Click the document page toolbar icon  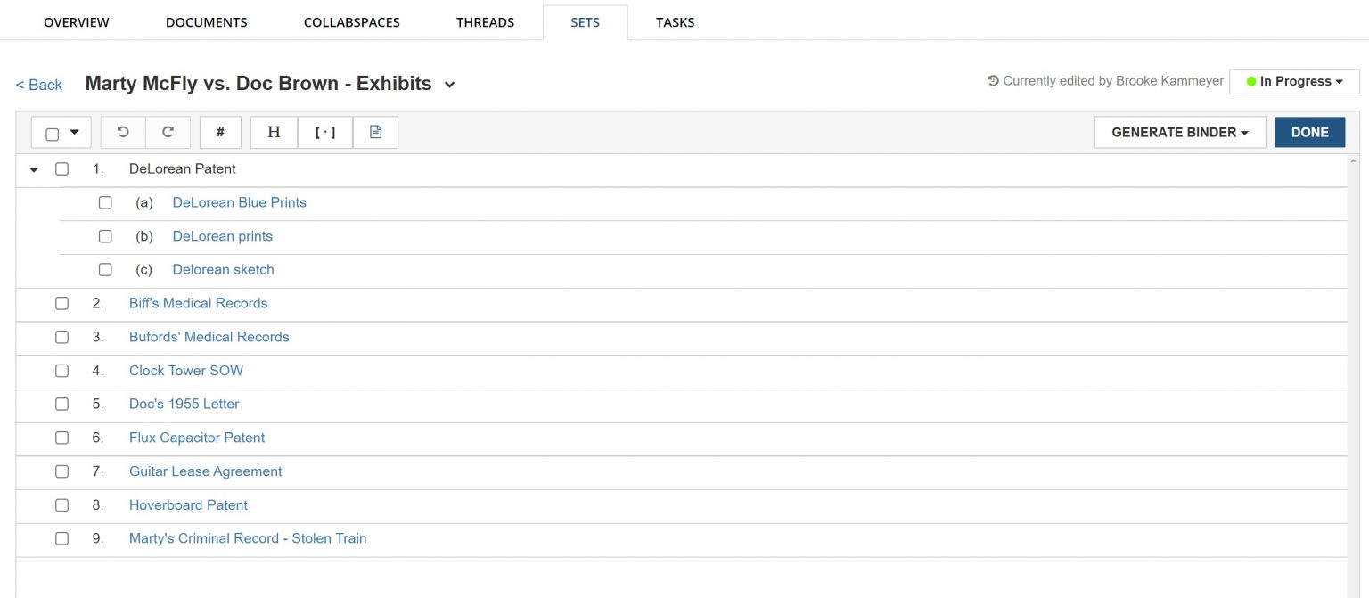[x=375, y=132]
